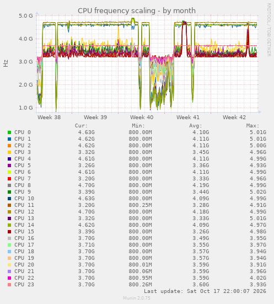Click the 'CPU 12' legend label
Image resolution: width=274 pixels, height=304 pixels.
click(24, 212)
